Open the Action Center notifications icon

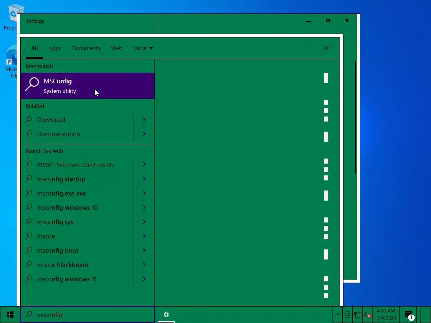tap(409, 315)
